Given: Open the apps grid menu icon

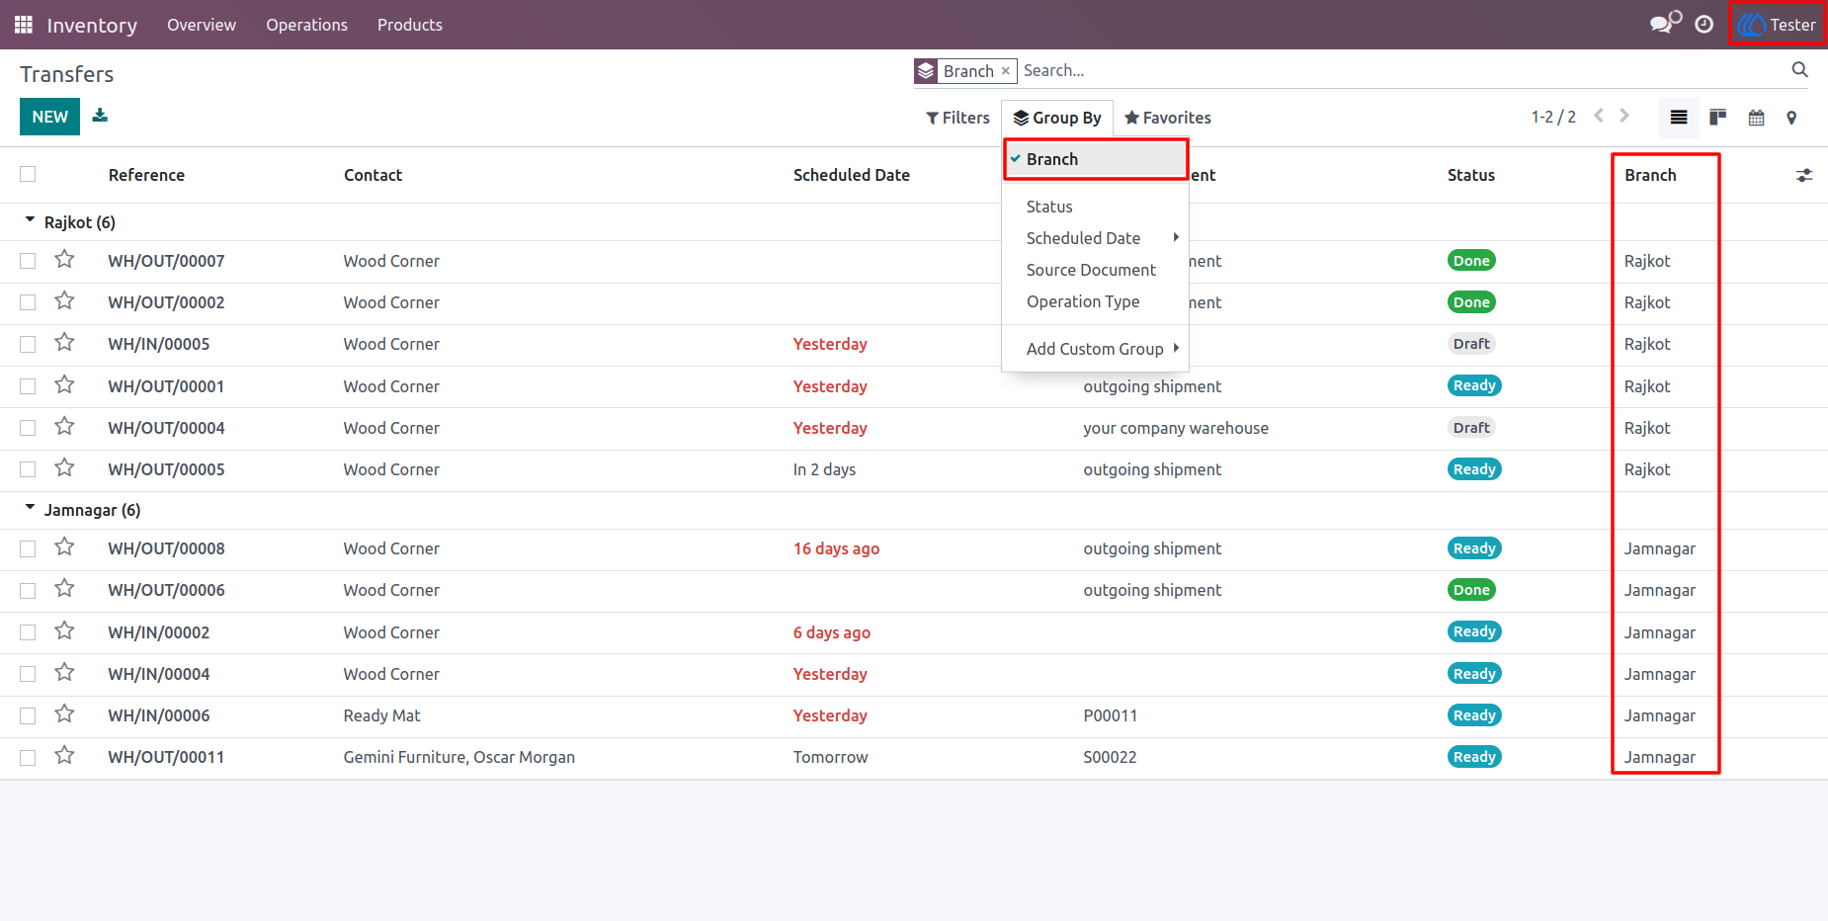Looking at the screenshot, I should (24, 25).
